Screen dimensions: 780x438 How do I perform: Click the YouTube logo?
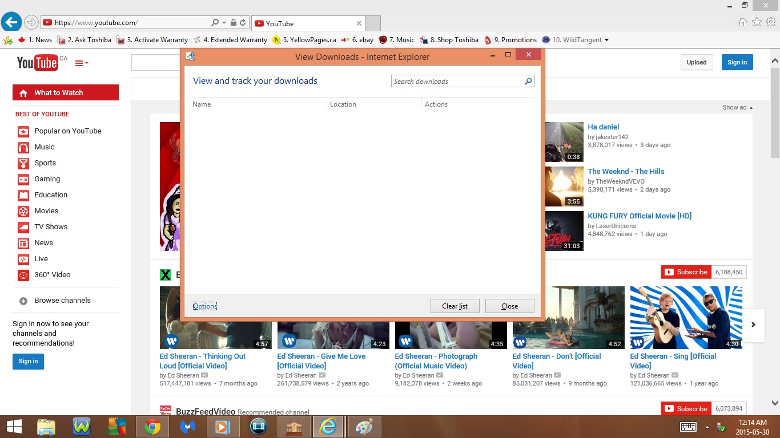38,62
